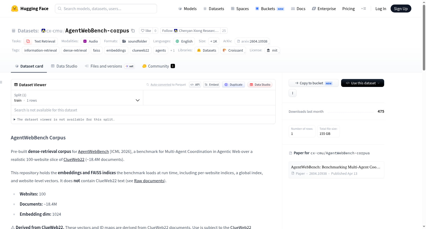426x229 pixels.
Task: Open Docs in top navigation
Action: coord(298,9)
